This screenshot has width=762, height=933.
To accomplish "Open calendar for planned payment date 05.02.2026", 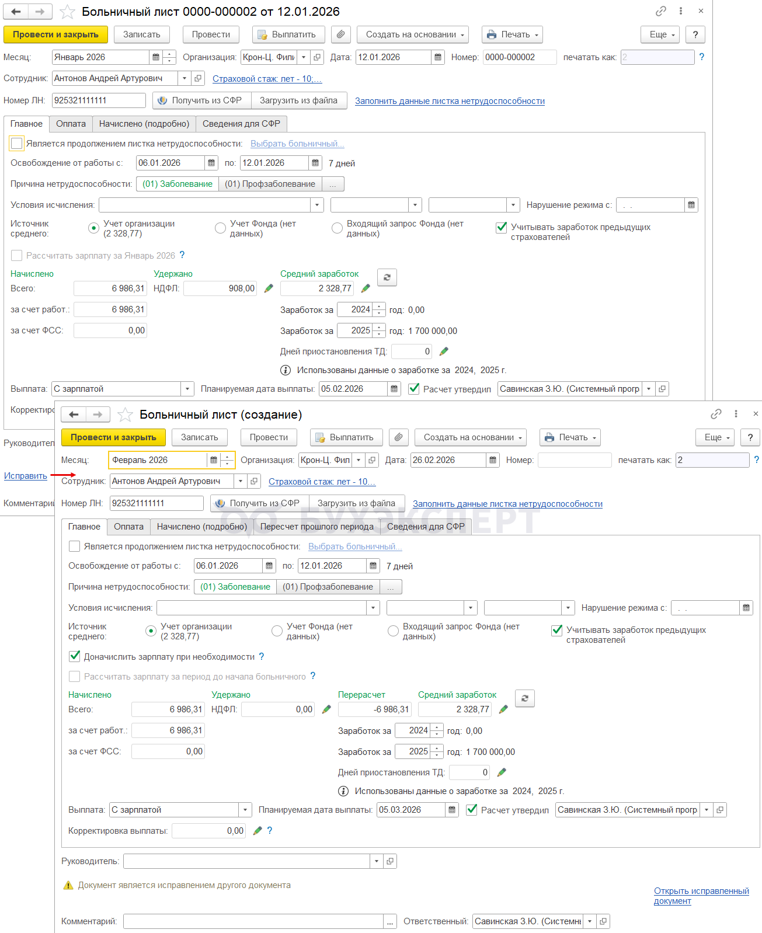I will pyautogui.click(x=394, y=389).
